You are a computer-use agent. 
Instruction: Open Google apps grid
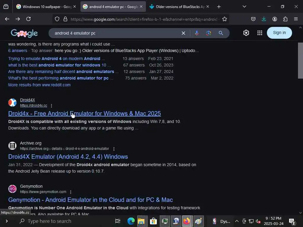[x=260, y=33]
